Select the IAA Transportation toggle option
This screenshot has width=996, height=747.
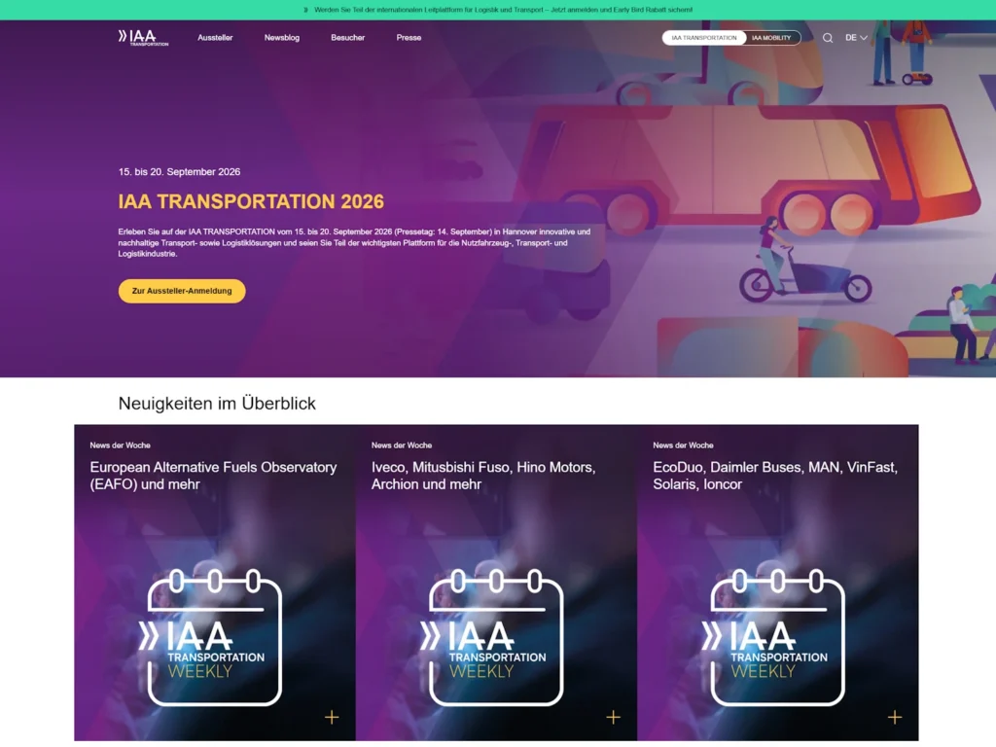[x=704, y=38]
